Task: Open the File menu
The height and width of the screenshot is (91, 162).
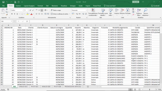Action: pos(3,6)
